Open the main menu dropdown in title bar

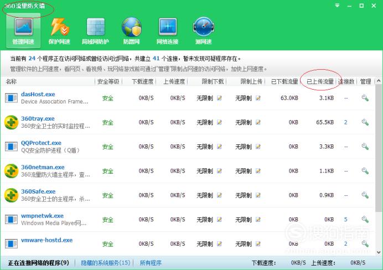coord(337,6)
